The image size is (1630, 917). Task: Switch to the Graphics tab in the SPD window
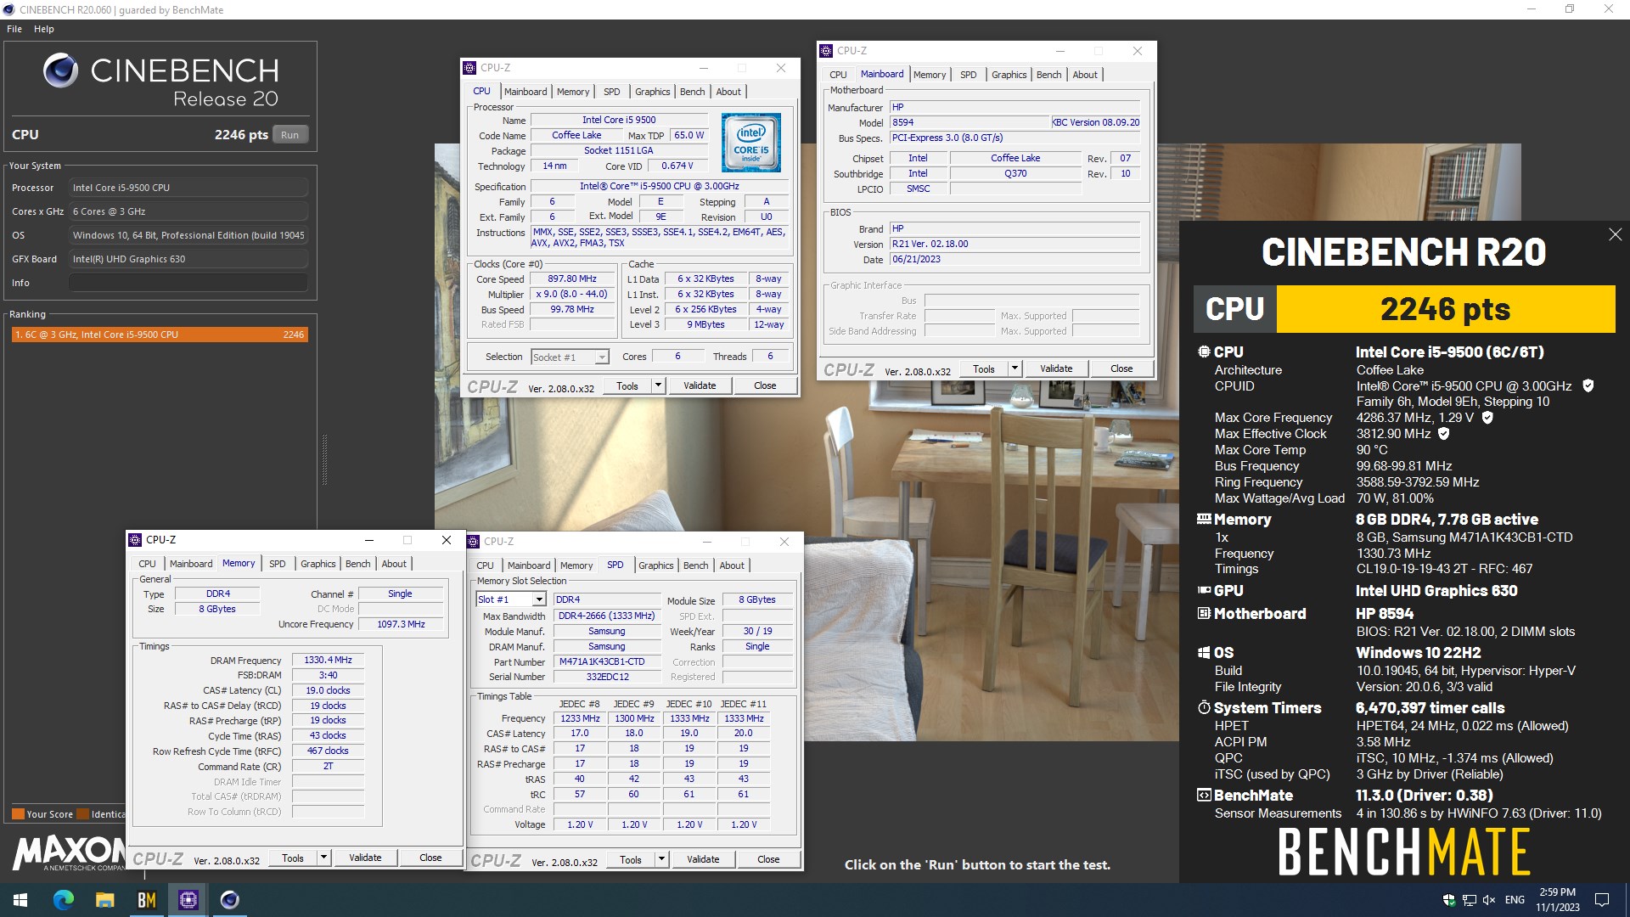[655, 565]
